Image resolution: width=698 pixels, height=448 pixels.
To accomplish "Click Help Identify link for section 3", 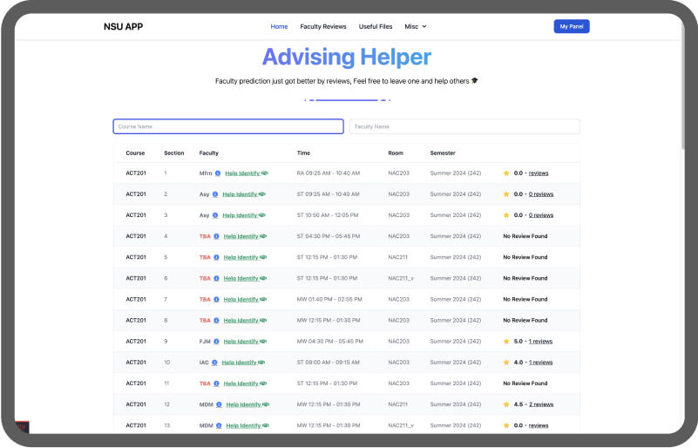I will pos(241,215).
